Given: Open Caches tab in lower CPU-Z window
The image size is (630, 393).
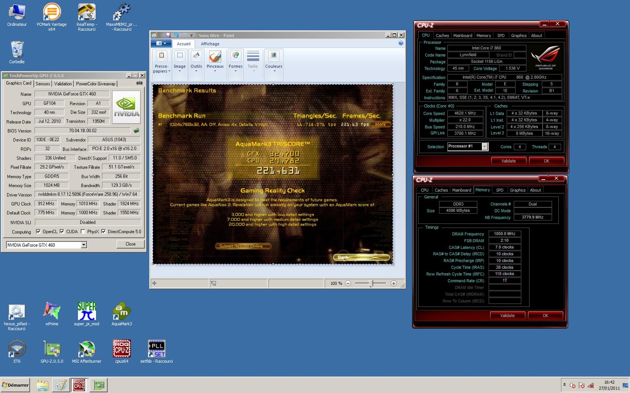Looking at the screenshot, I should pos(441,190).
